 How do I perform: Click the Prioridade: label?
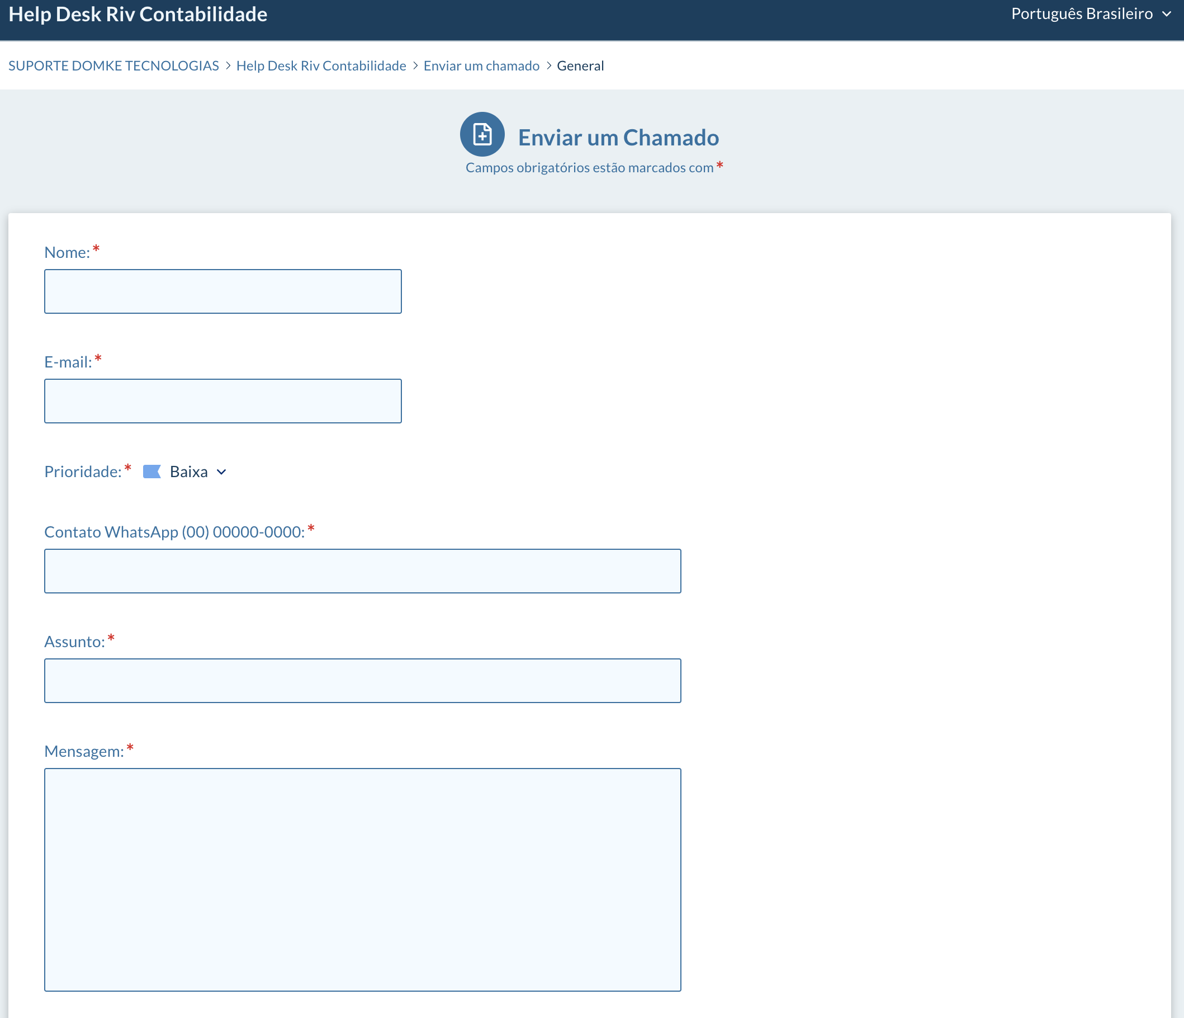(x=83, y=472)
